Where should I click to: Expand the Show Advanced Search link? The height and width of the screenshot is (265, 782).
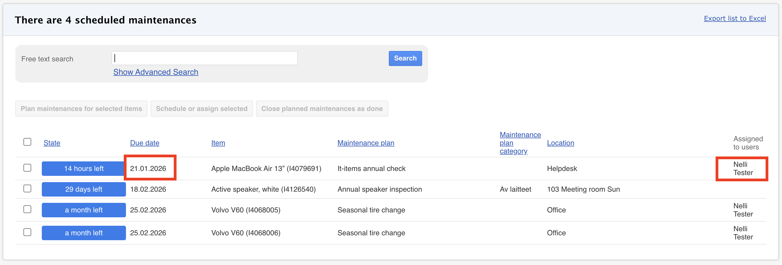point(155,72)
